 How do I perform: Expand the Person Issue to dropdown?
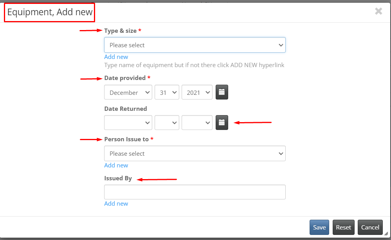click(x=195, y=153)
